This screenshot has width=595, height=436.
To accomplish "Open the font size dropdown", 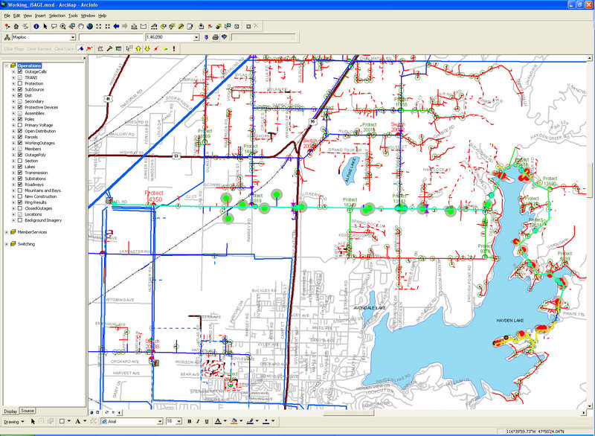I will [179, 421].
